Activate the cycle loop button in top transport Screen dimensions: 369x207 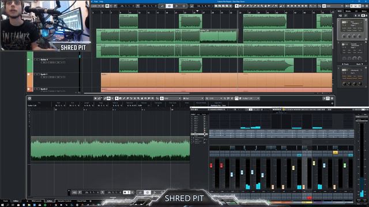click(162, 6)
